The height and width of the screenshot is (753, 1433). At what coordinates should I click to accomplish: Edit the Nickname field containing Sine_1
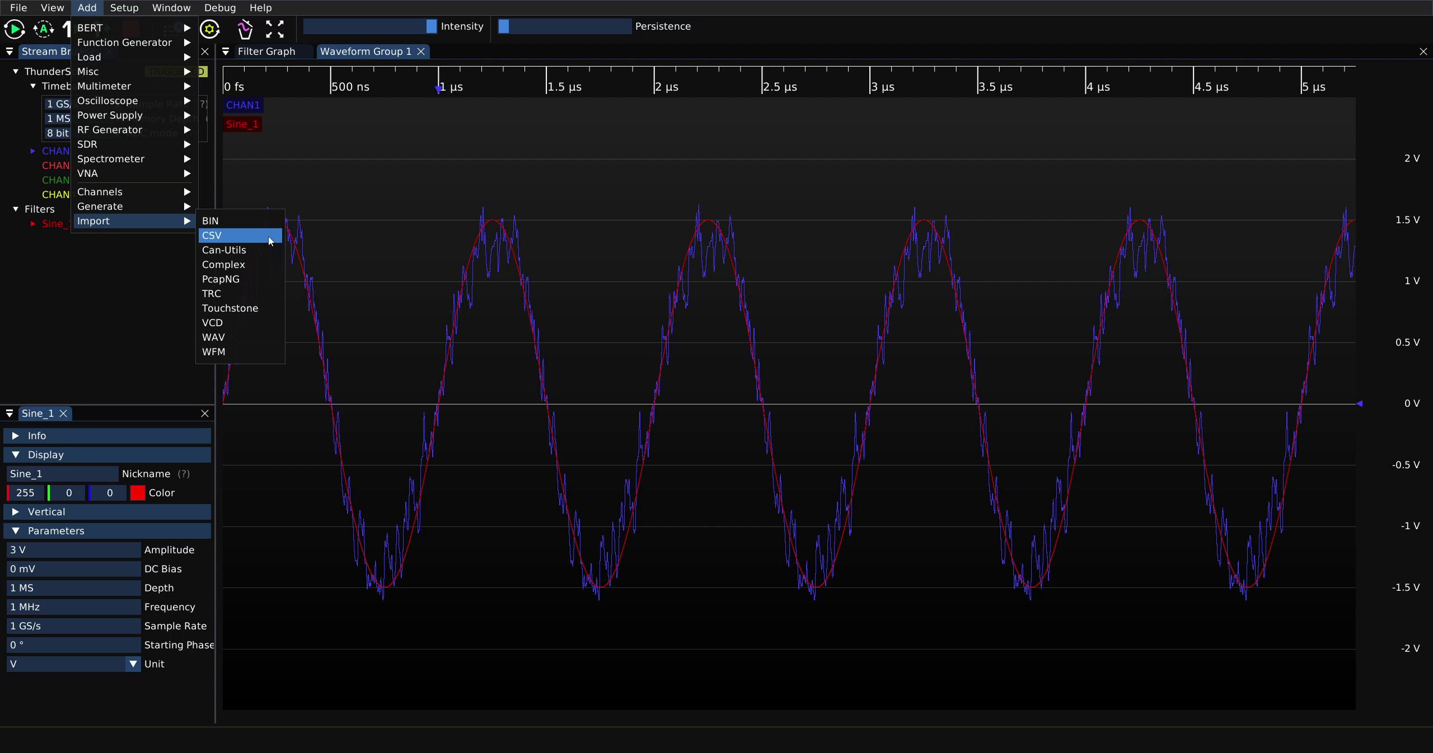(62, 474)
